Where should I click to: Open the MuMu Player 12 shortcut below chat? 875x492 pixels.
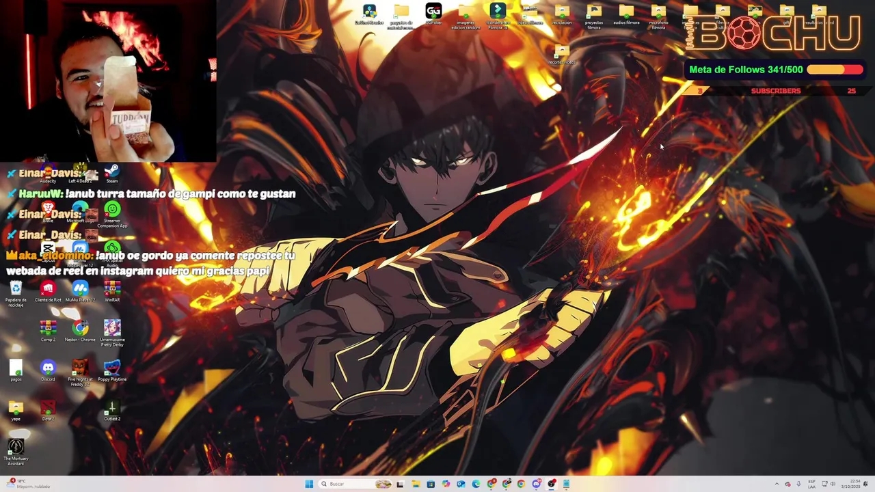click(x=80, y=292)
